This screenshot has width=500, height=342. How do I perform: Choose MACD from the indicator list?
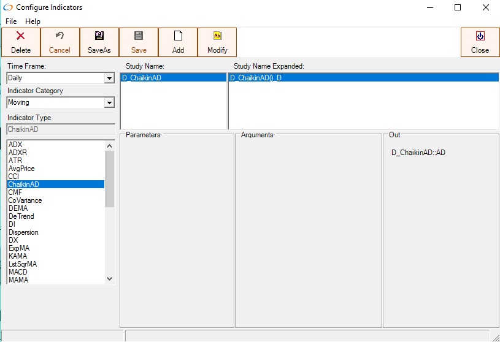pyautogui.click(x=18, y=272)
